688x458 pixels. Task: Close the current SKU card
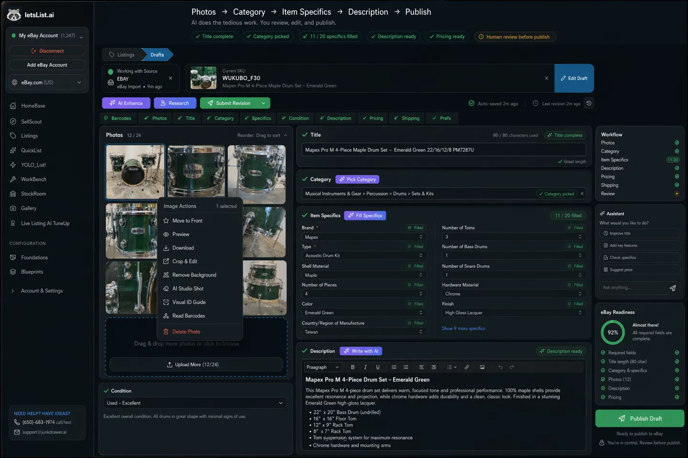(x=547, y=78)
